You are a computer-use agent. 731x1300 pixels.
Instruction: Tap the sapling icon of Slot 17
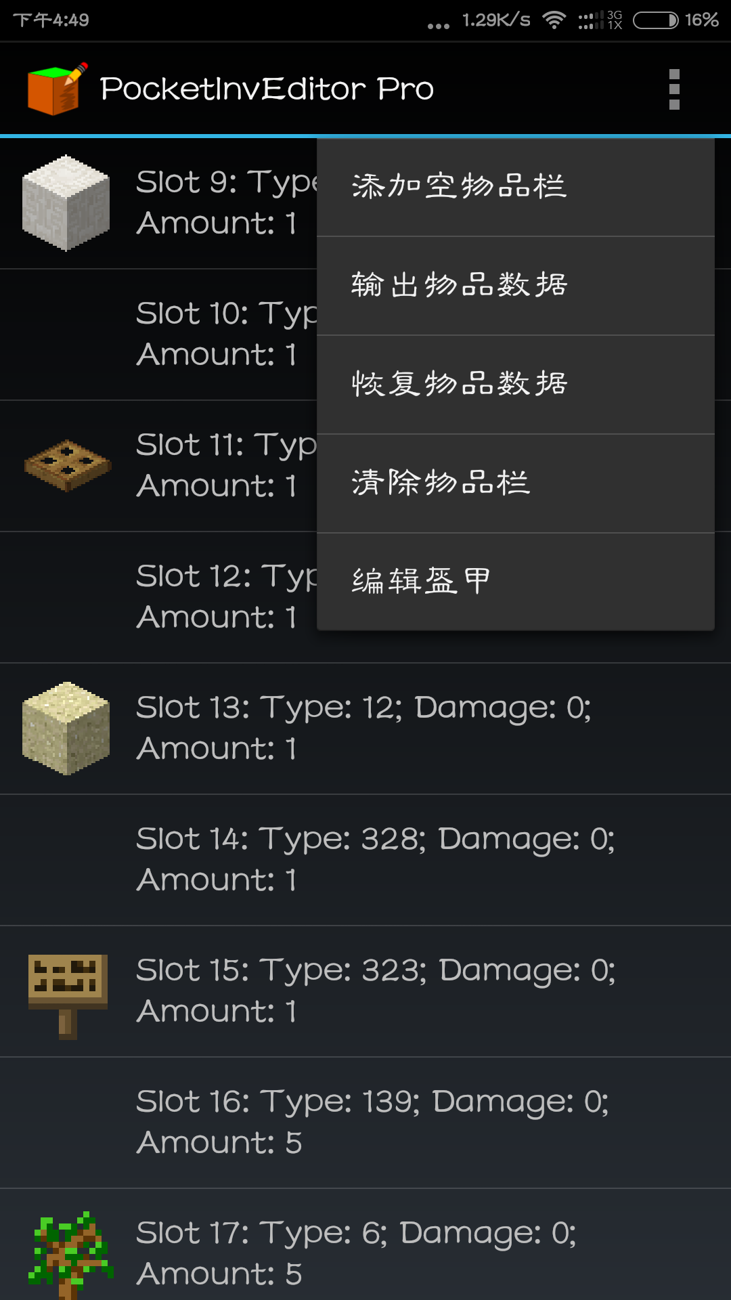pos(69,1254)
